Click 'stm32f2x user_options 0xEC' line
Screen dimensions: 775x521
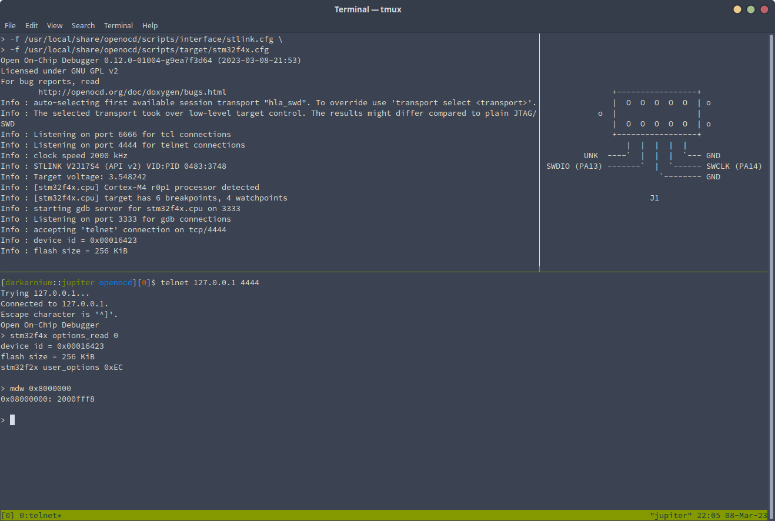pos(62,368)
